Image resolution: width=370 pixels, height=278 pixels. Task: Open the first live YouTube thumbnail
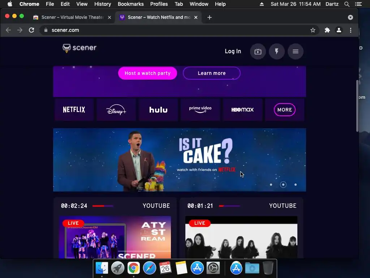tap(115, 237)
